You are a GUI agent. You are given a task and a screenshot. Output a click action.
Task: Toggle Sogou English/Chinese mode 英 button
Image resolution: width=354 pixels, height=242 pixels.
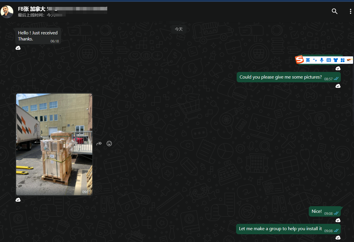[308, 60]
